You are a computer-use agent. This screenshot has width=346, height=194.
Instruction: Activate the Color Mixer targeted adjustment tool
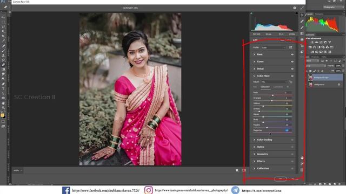click(x=291, y=82)
